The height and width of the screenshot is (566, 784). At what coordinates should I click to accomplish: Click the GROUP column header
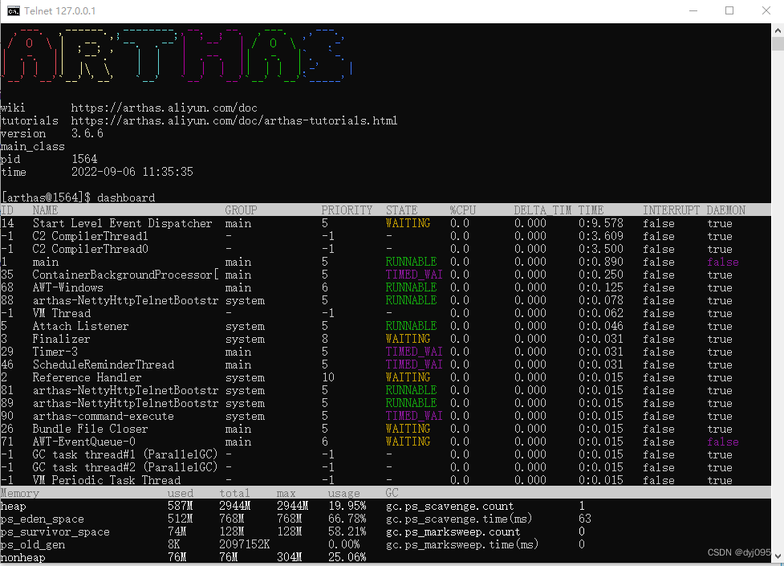pos(241,210)
